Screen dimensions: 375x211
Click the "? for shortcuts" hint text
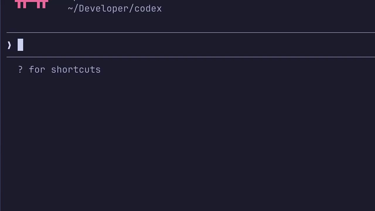point(59,70)
